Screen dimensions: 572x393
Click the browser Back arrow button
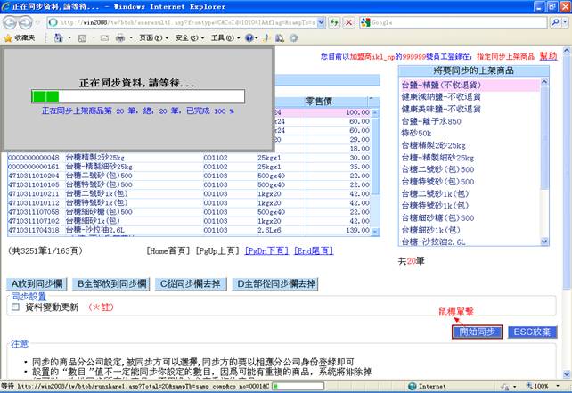(x=12, y=21)
